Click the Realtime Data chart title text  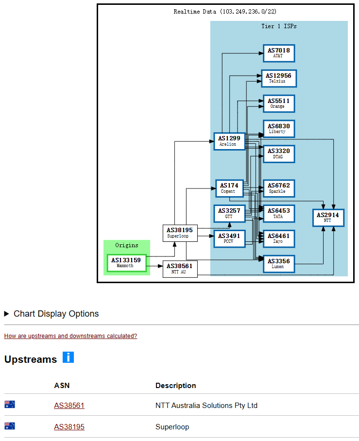coord(225,12)
